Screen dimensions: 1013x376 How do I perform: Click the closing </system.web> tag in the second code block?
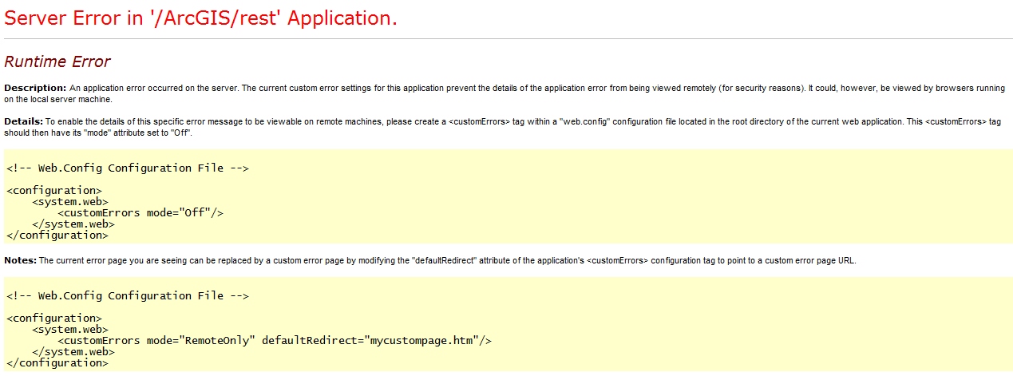tap(73, 352)
